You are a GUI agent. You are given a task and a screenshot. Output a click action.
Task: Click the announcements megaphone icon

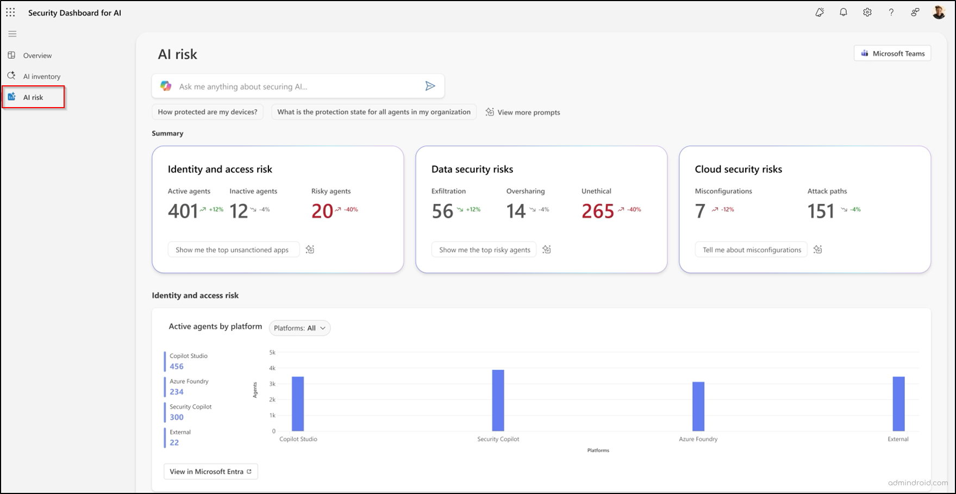820,12
